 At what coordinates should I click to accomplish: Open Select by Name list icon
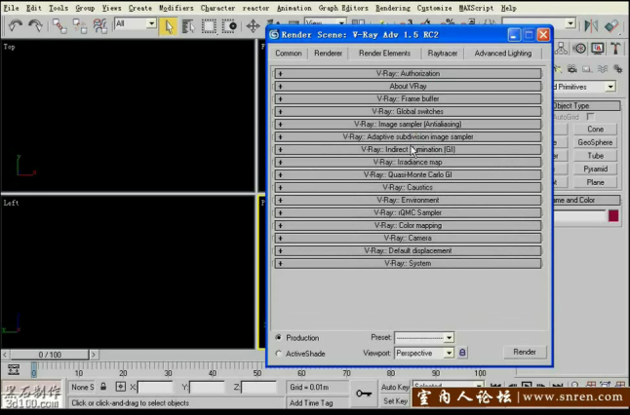point(188,26)
